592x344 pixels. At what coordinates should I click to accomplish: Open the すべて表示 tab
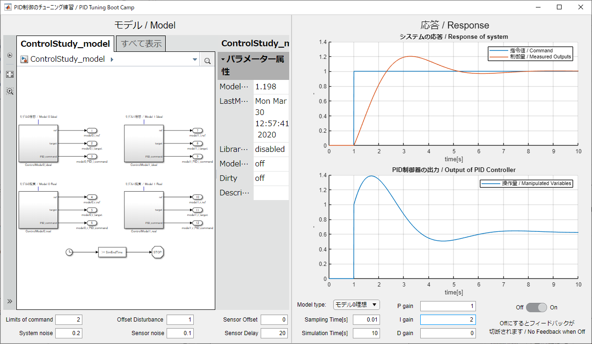141,44
